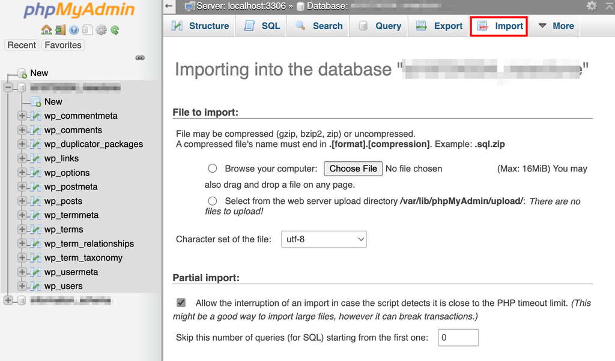Screen dimensions: 615x361
Task: Expand the wp_posts tree node
Action: click(22, 201)
